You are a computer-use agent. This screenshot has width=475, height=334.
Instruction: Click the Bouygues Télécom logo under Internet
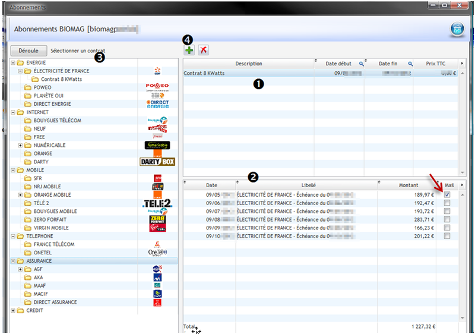coord(157,120)
